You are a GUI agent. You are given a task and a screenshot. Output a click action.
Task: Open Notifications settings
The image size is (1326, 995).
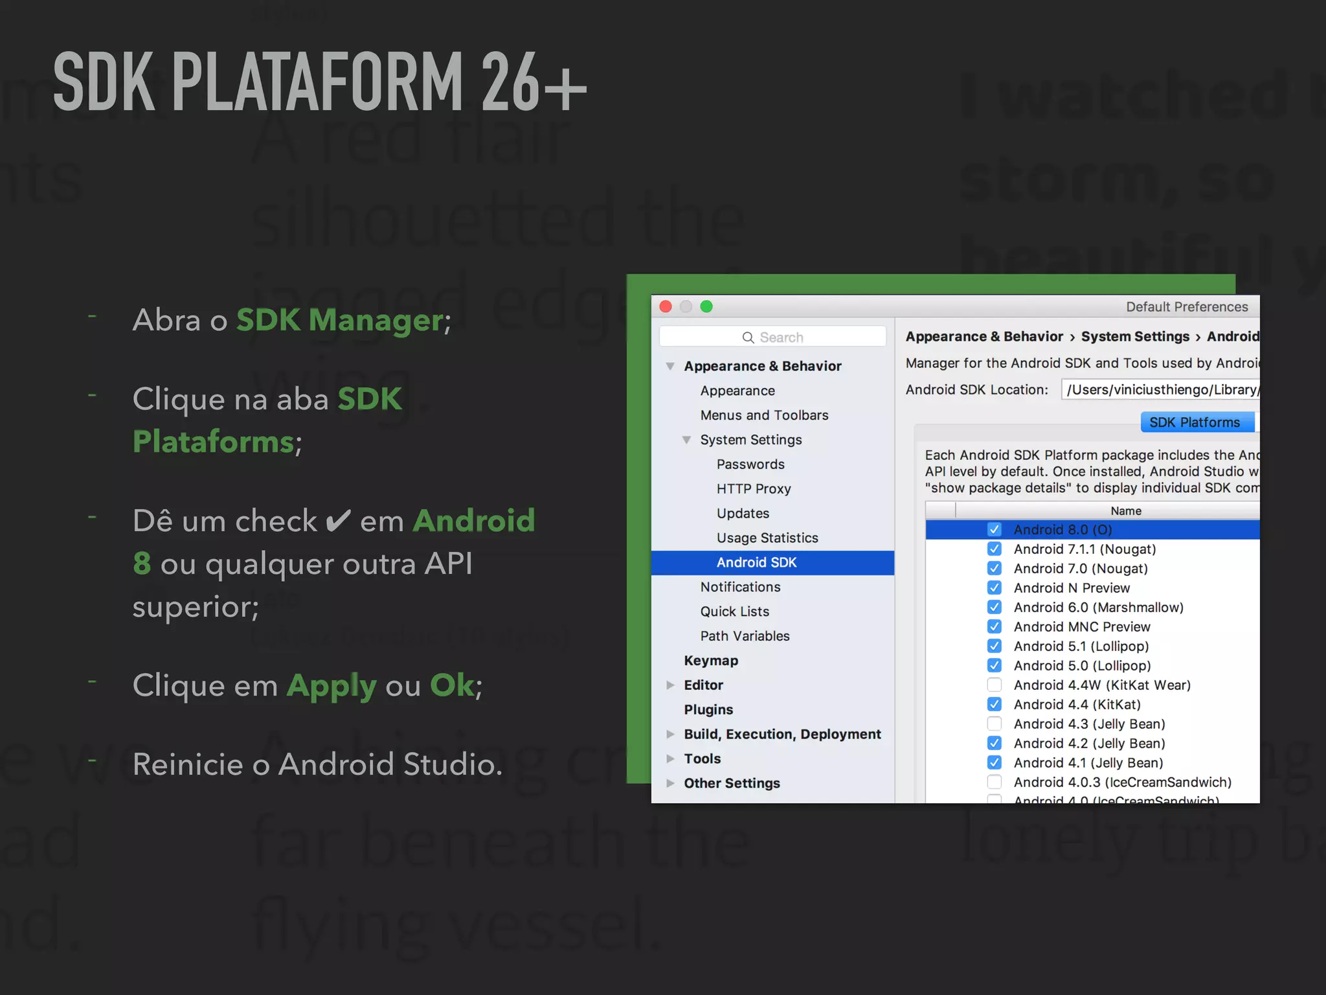point(740,587)
